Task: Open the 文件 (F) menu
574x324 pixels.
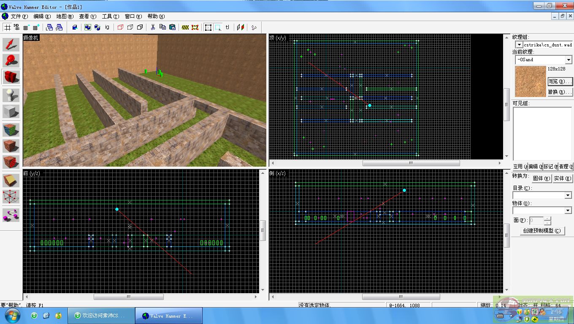Action: 19,16
